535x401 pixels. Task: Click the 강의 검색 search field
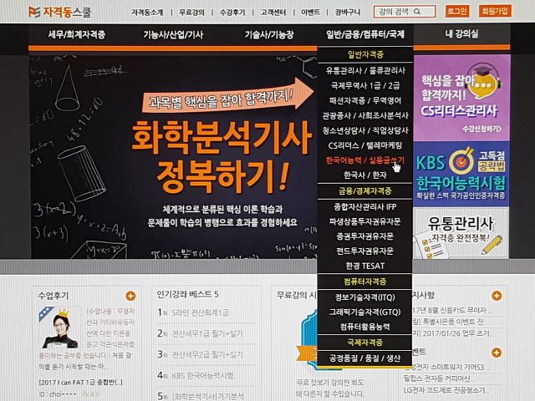405,12
